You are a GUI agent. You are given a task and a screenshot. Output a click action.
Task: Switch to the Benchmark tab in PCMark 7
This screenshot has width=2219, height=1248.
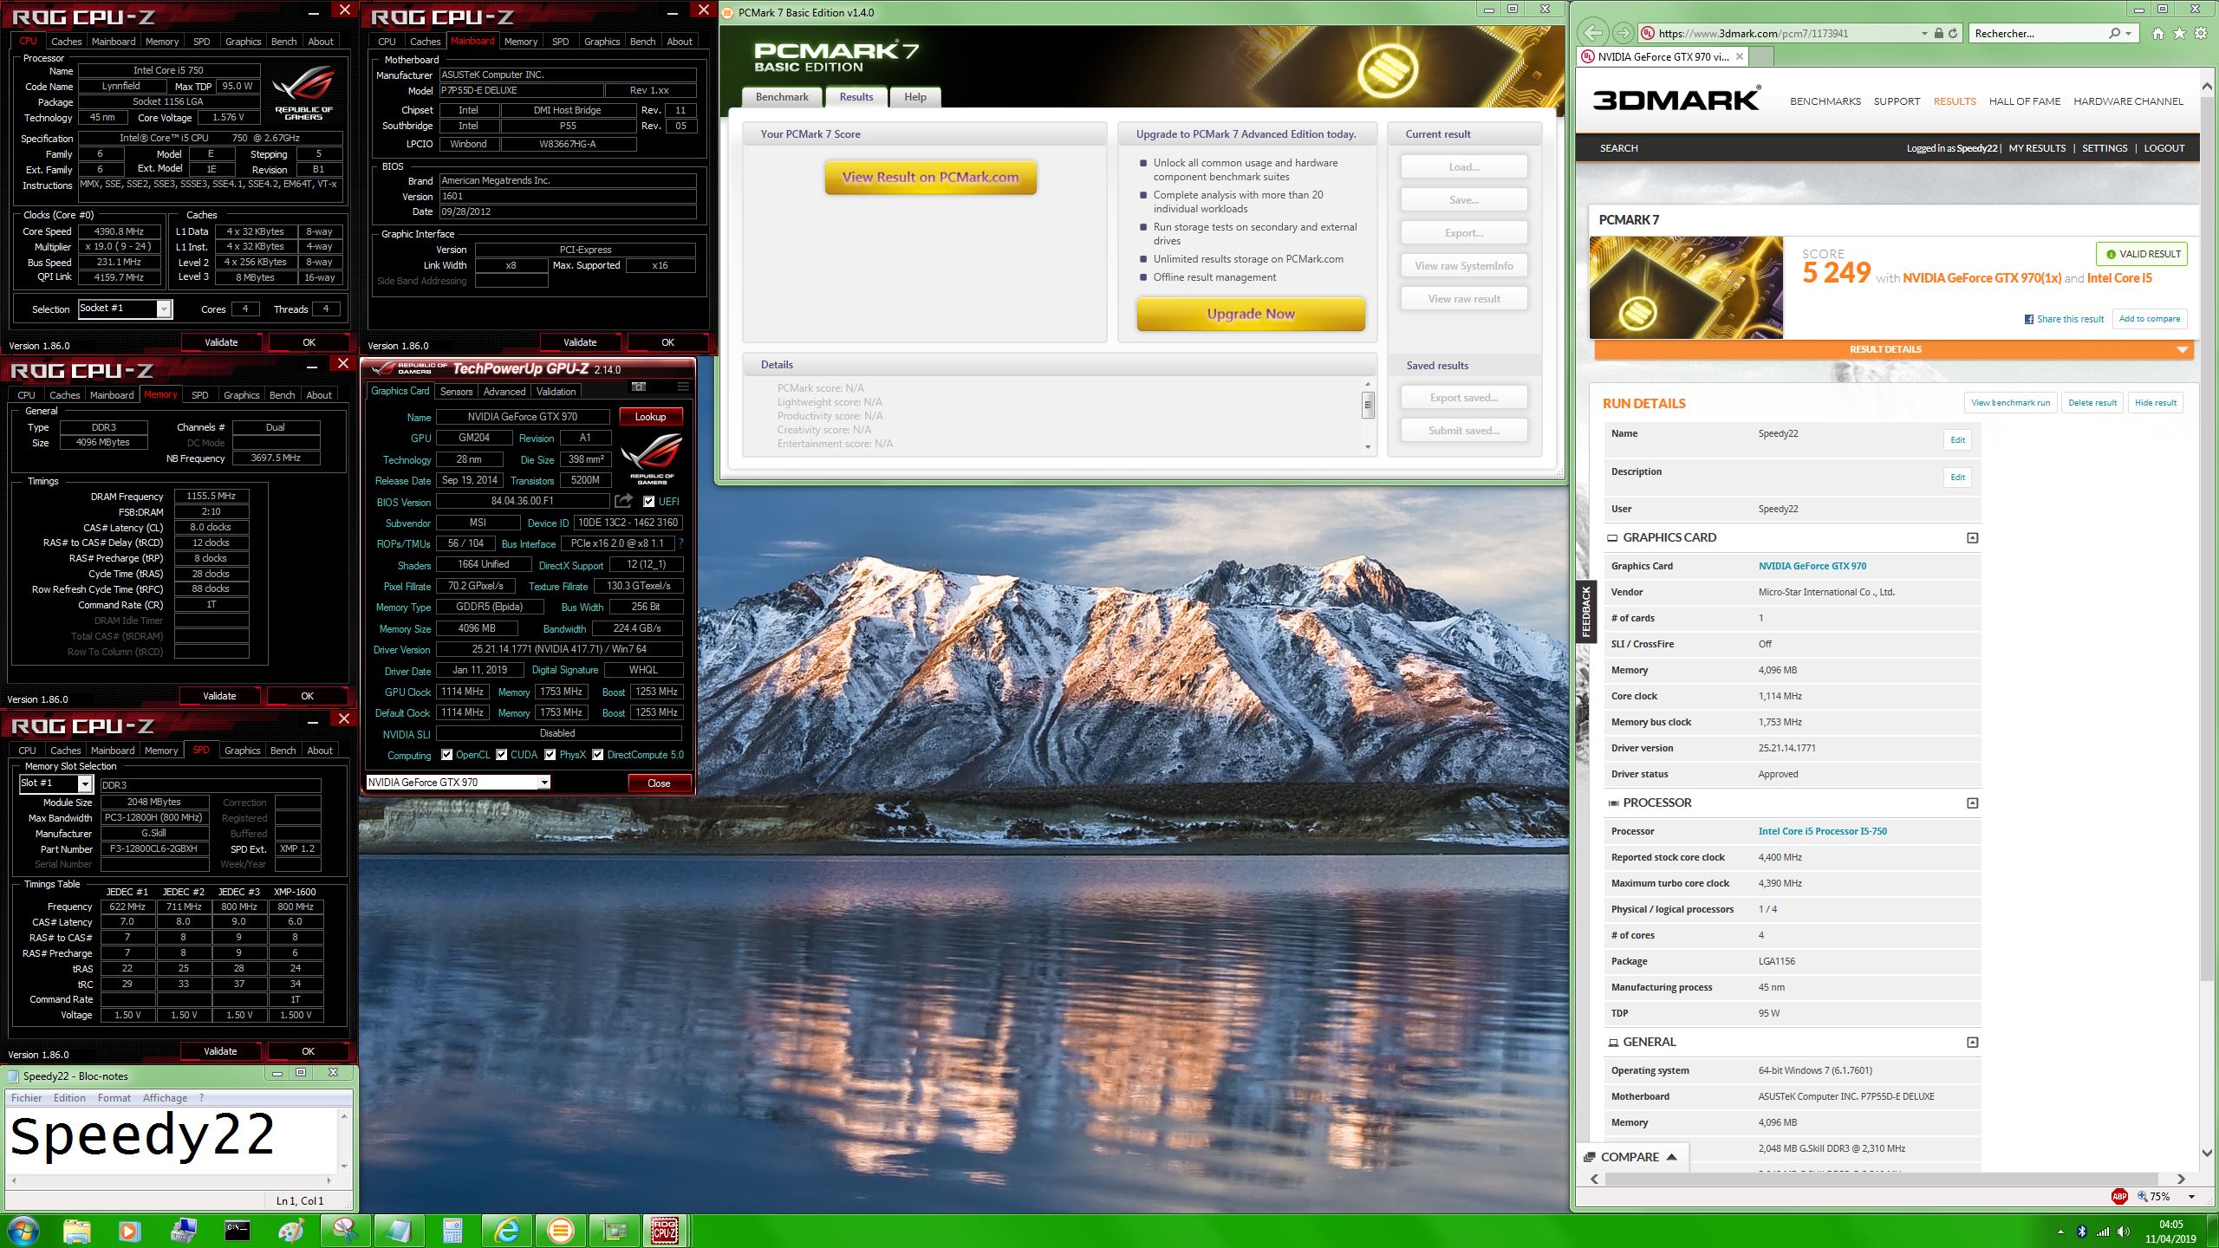pos(782,97)
